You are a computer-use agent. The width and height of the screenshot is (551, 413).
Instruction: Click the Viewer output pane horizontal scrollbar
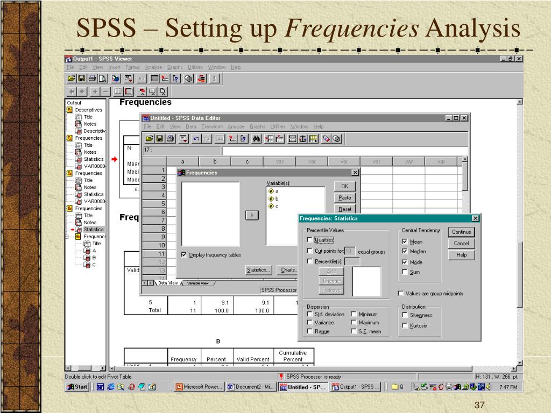tap(313, 368)
